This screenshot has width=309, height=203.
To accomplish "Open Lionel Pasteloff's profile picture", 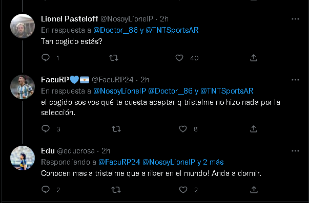I will (x=23, y=26).
